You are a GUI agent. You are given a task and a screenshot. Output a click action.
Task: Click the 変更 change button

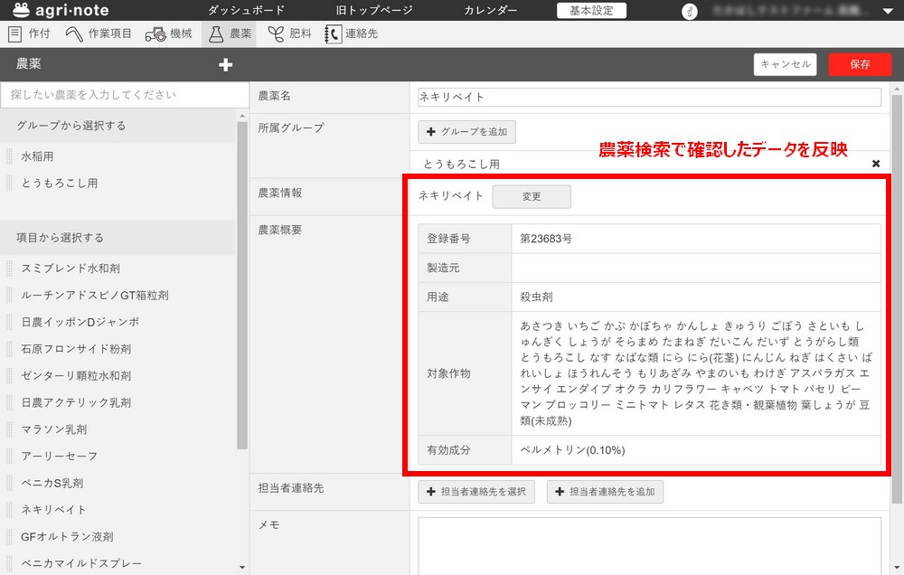(531, 196)
